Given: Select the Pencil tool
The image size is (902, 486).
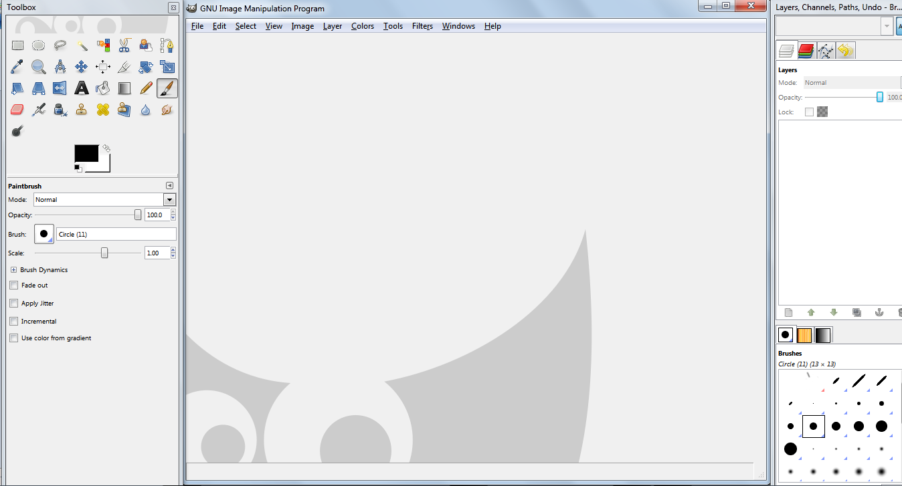Looking at the screenshot, I should pos(146,88).
